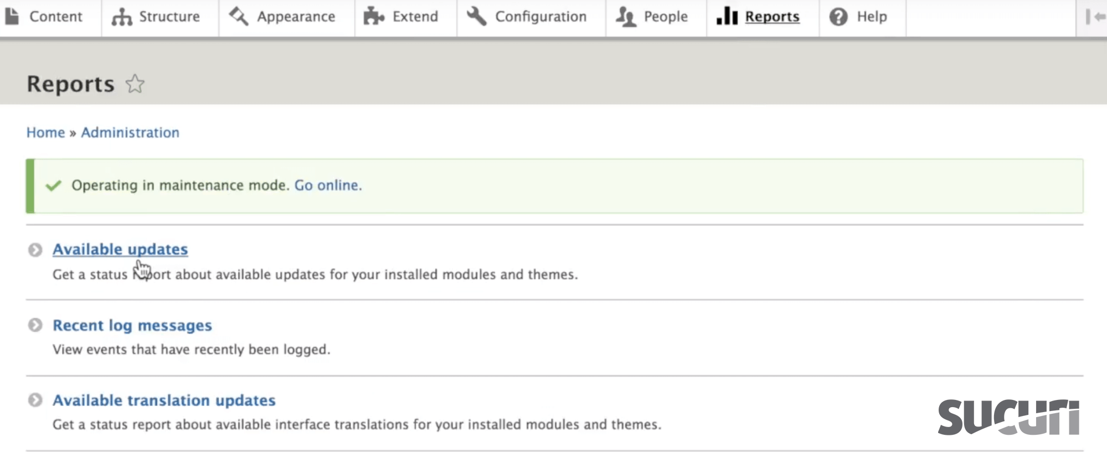The width and height of the screenshot is (1107, 463).
Task: Click the Extend puzzle piece icon
Action: point(374,17)
